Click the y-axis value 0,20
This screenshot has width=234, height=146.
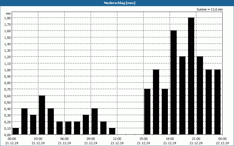[8, 122]
